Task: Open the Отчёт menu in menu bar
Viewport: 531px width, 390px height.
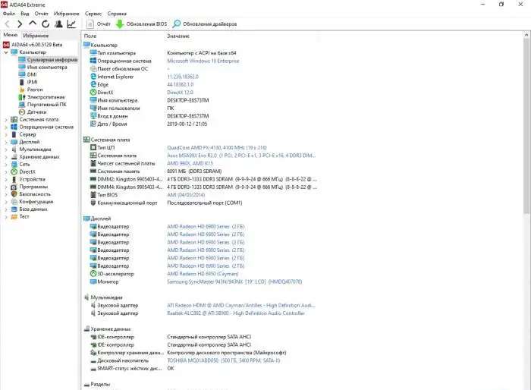Action: click(41, 14)
